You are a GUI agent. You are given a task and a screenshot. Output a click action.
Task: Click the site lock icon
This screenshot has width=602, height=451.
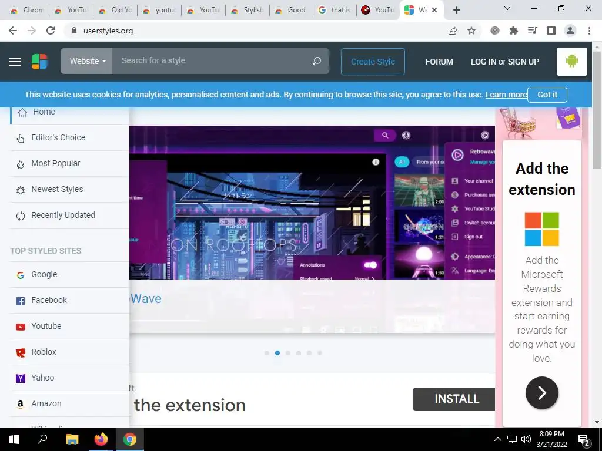tap(74, 31)
